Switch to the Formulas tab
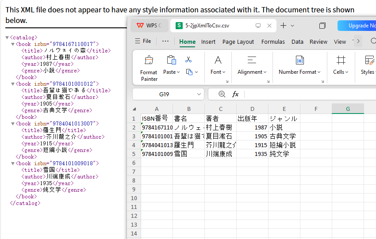The image size is (376, 239). point(273,42)
